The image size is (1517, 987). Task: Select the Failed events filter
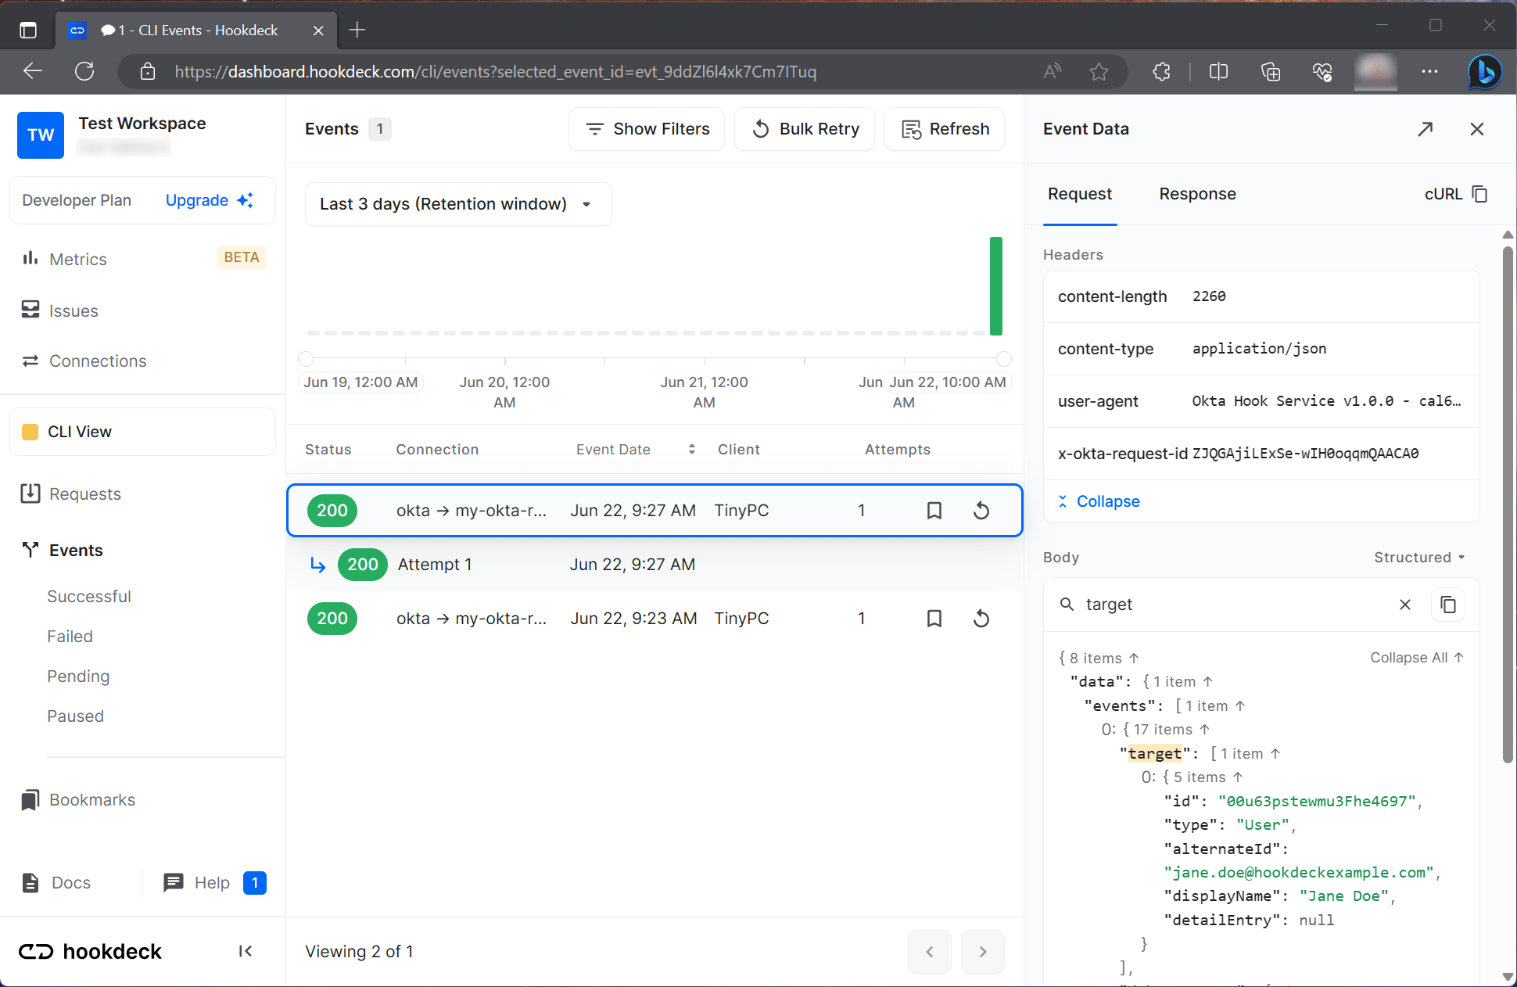70,636
